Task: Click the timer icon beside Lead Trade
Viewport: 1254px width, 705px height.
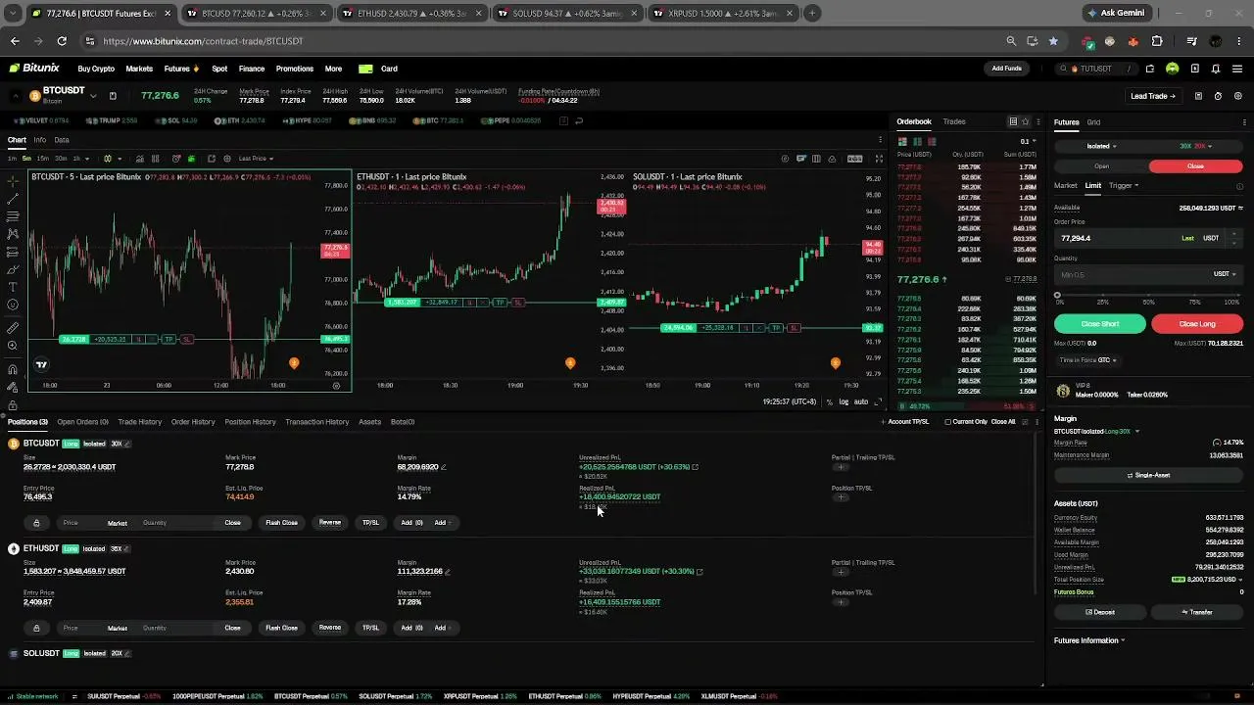Action: (x=1218, y=96)
